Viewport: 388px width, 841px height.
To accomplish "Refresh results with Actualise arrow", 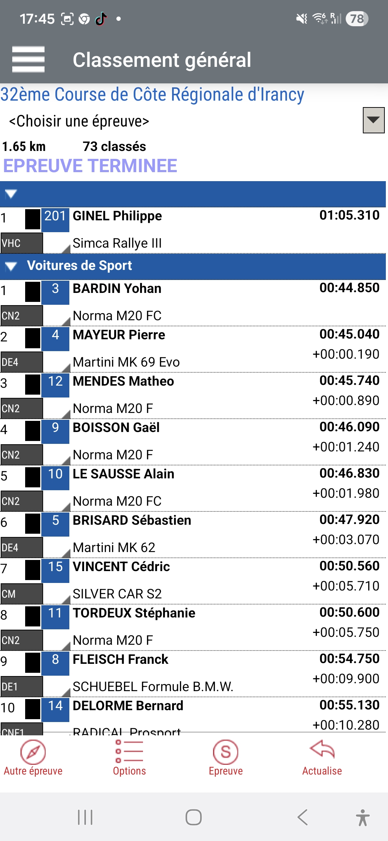I will tap(322, 750).
